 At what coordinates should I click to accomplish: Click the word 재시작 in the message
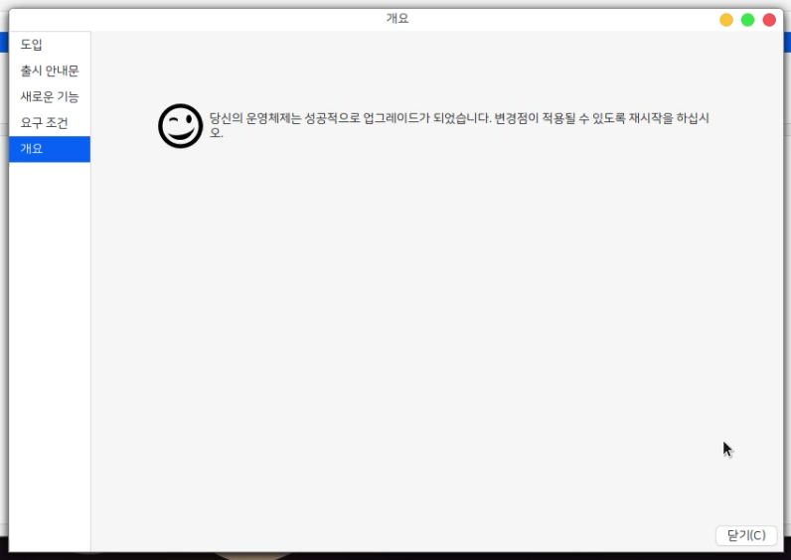coord(631,118)
